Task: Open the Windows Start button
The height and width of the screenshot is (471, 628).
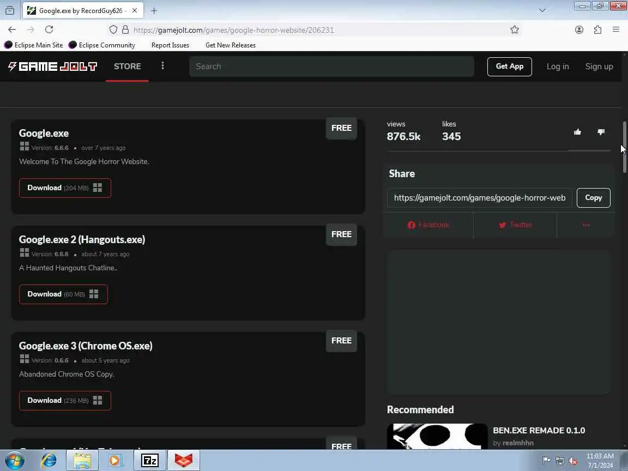Action: [14, 460]
